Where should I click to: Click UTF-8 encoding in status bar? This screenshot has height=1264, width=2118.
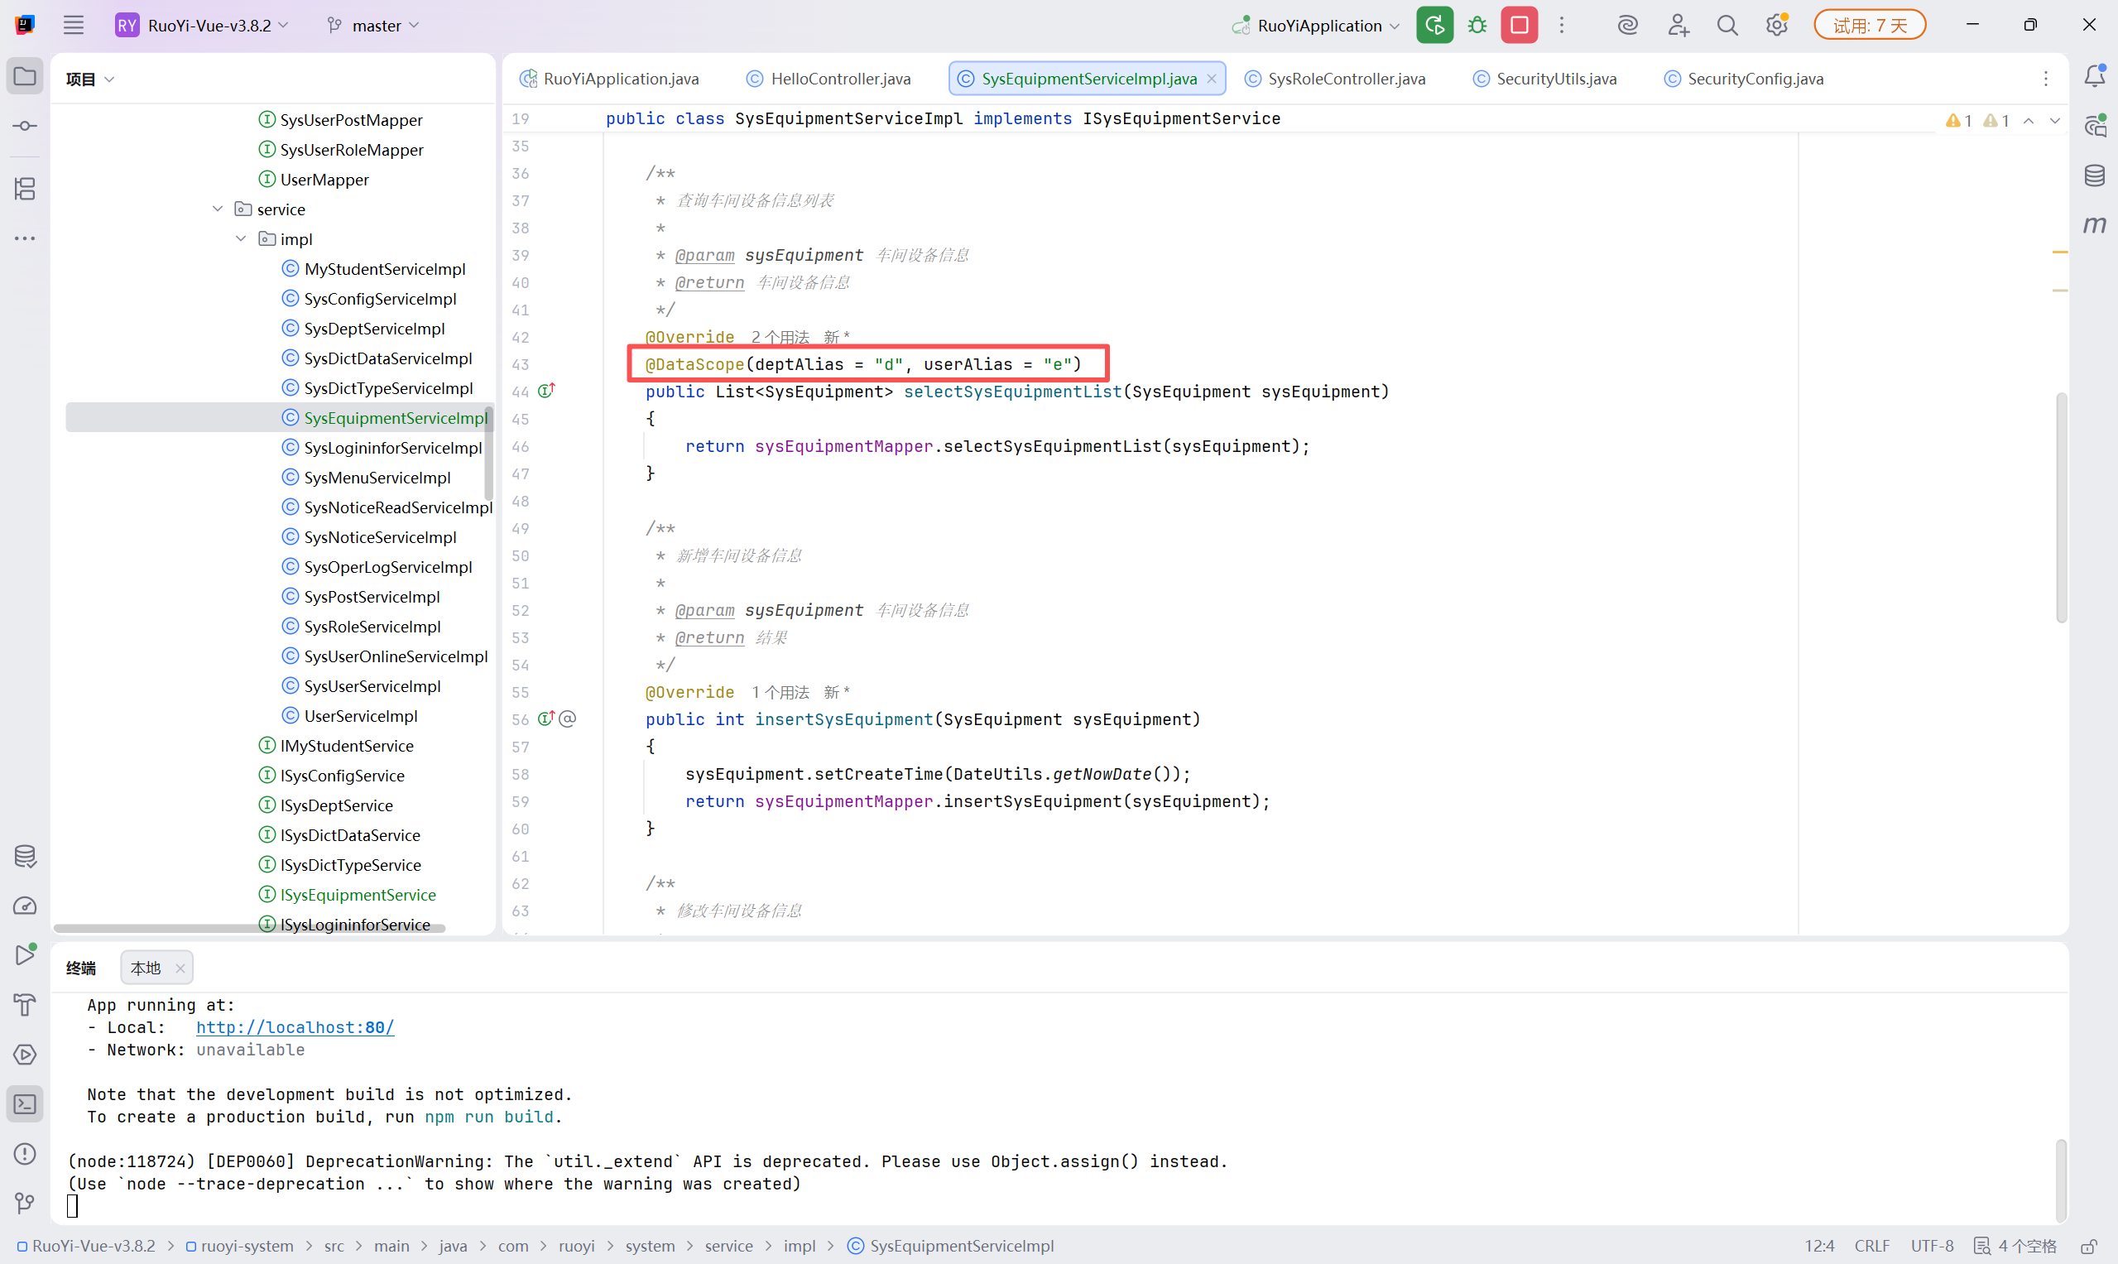tap(1932, 1246)
